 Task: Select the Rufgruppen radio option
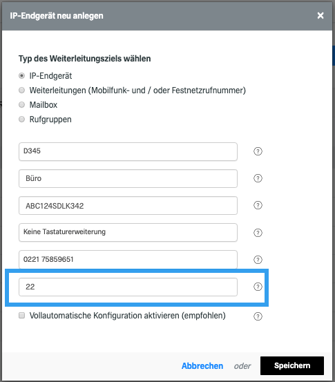tap(21, 119)
